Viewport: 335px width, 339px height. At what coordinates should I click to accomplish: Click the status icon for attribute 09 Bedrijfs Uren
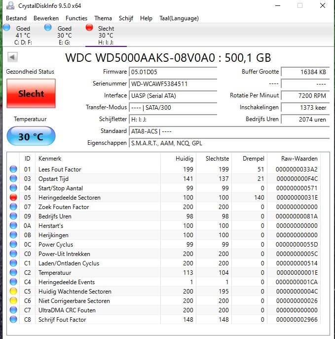13,216
